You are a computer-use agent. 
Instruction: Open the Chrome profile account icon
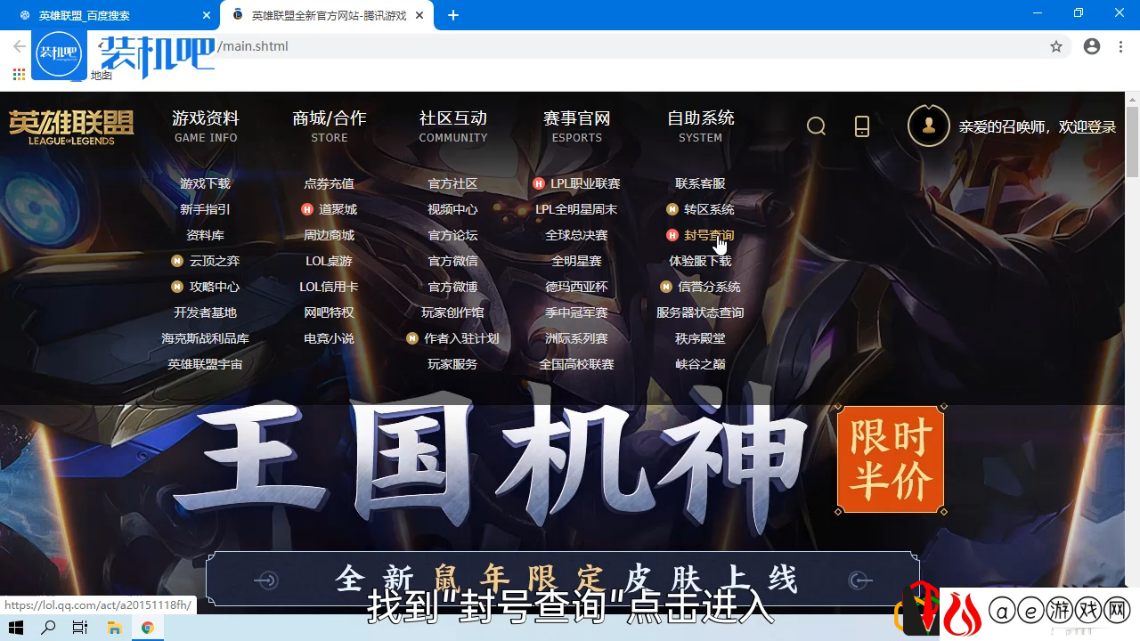[1092, 46]
